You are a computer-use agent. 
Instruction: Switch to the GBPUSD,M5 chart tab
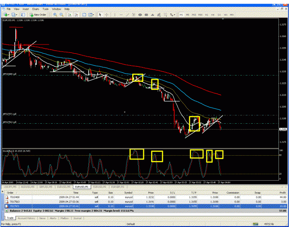pyautogui.click(x=46, y=187)
